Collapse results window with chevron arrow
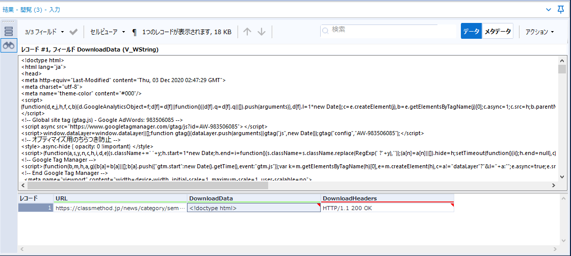Viewport: 571px width, 256px height. tap(549, 10)
